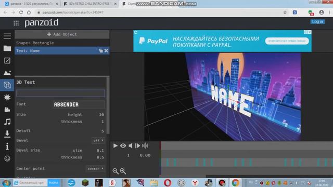Screen dimensions: 333x187
Task: Close the PayPal advertisement
Action: 310,32
